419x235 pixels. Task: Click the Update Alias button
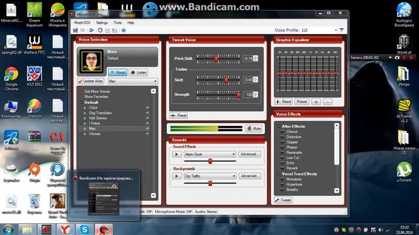pos(90,81)
